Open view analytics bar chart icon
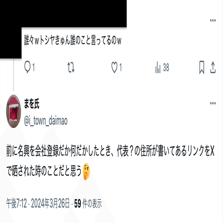Viewport: 223px width, 223px height. pyautogui.click(x=158, y=67)
